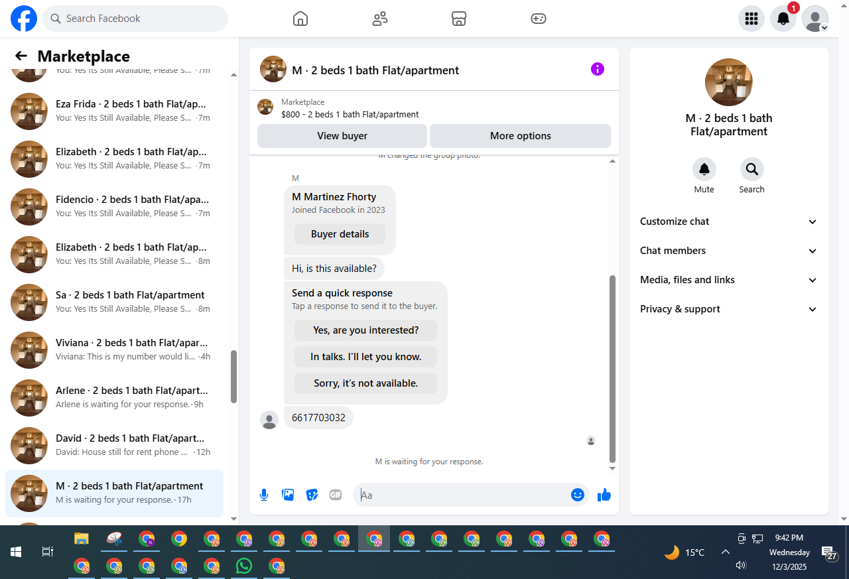Open Buyer details for M Martinez Fhorty

(340, 234)
